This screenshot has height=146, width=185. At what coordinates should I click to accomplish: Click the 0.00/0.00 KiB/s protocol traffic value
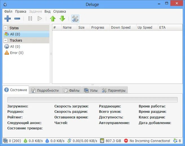point(85,141)
